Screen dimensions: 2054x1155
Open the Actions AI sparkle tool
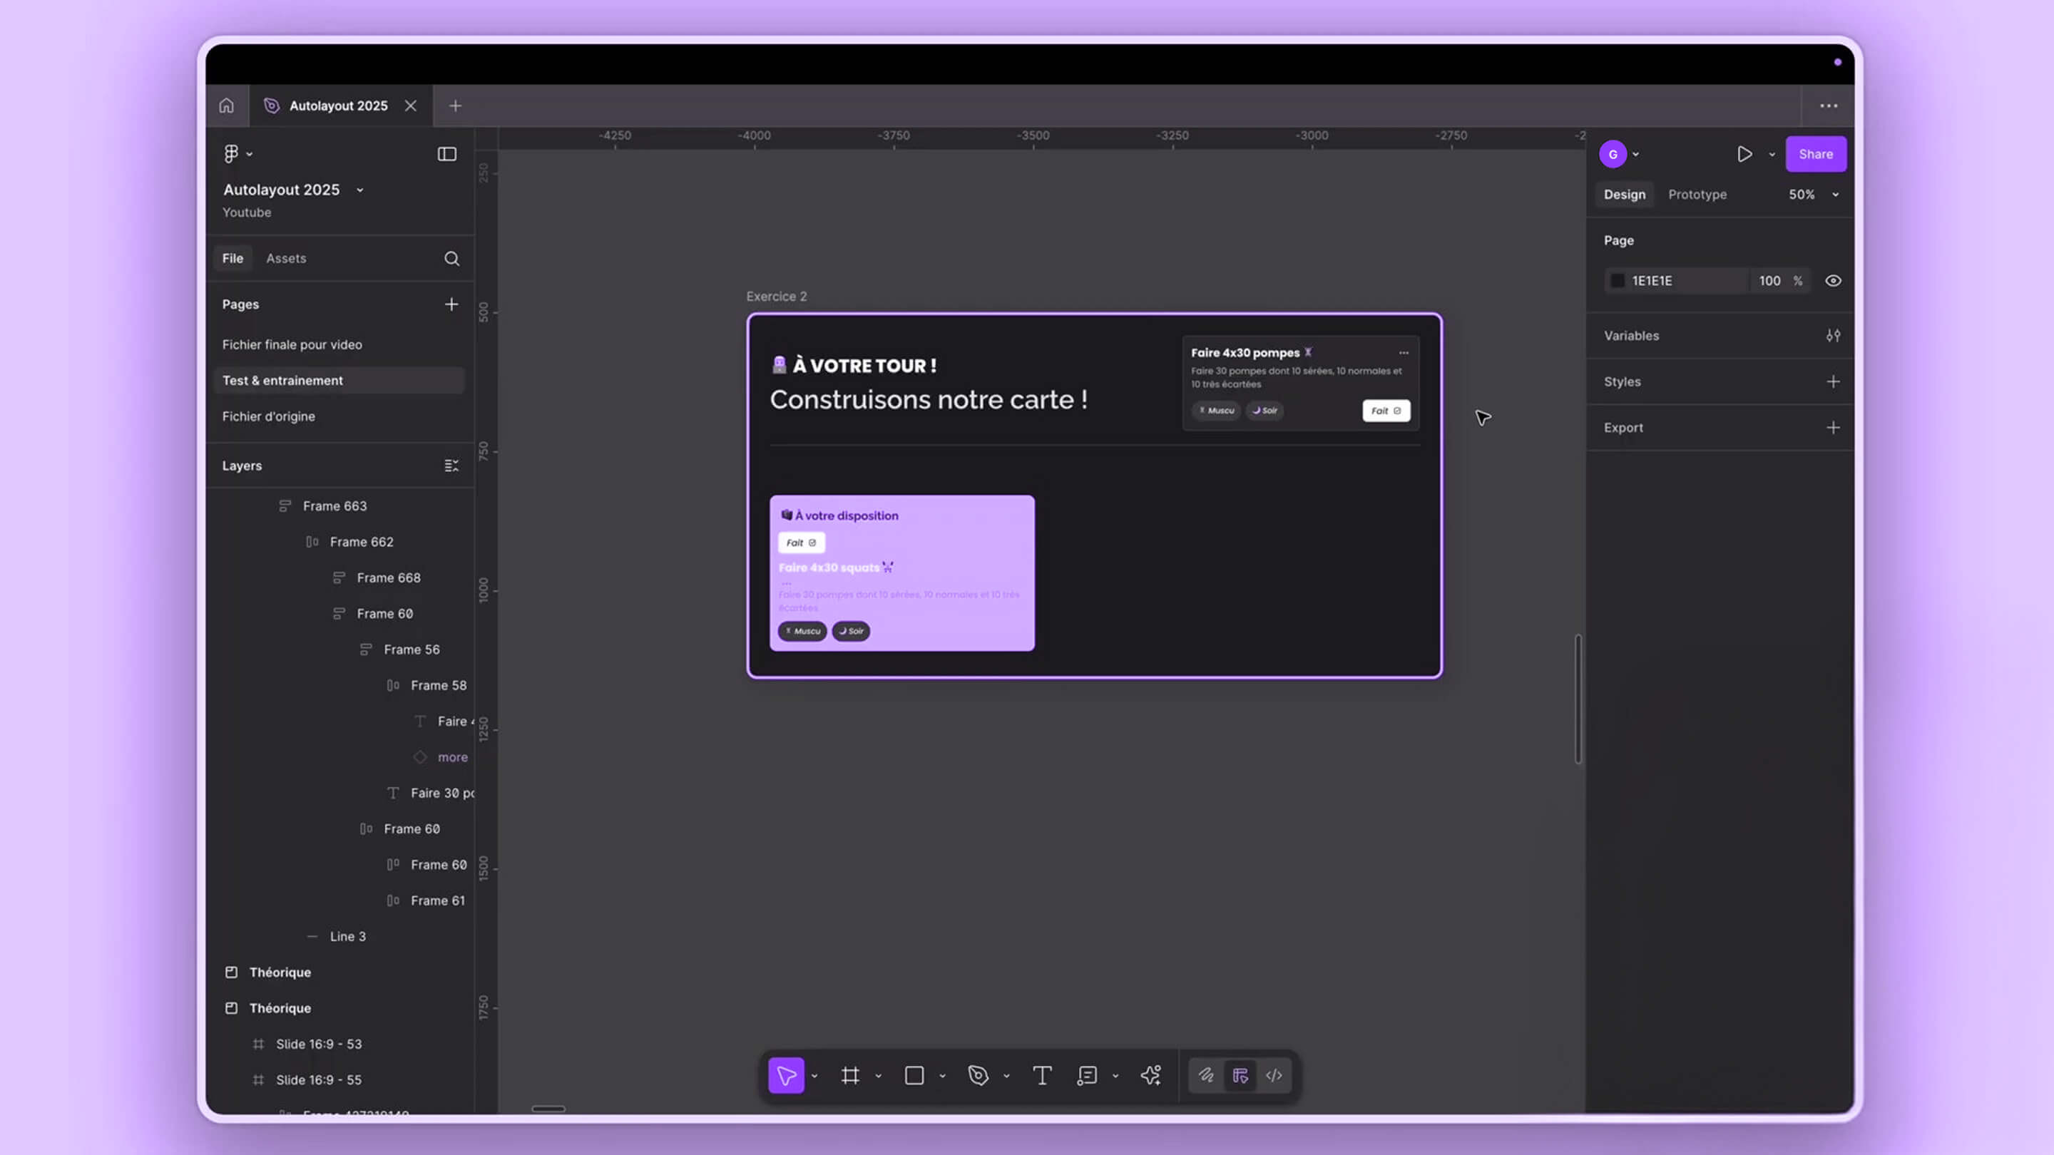[x=1150, y=1075]
